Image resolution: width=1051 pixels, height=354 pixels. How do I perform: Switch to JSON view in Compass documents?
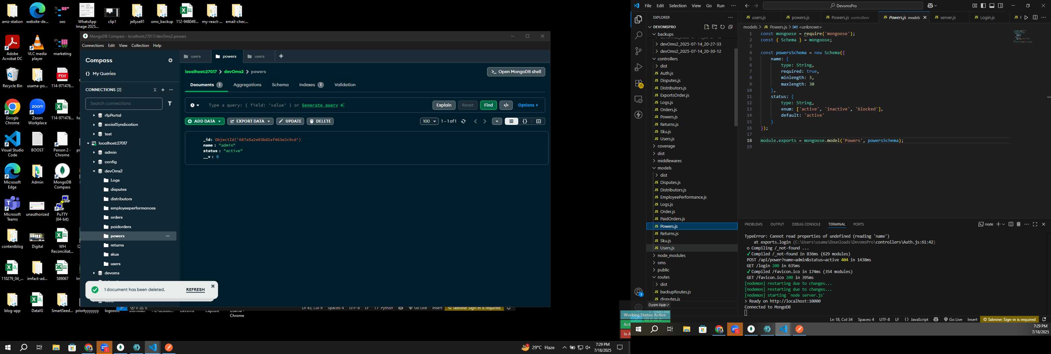[525, 121]
